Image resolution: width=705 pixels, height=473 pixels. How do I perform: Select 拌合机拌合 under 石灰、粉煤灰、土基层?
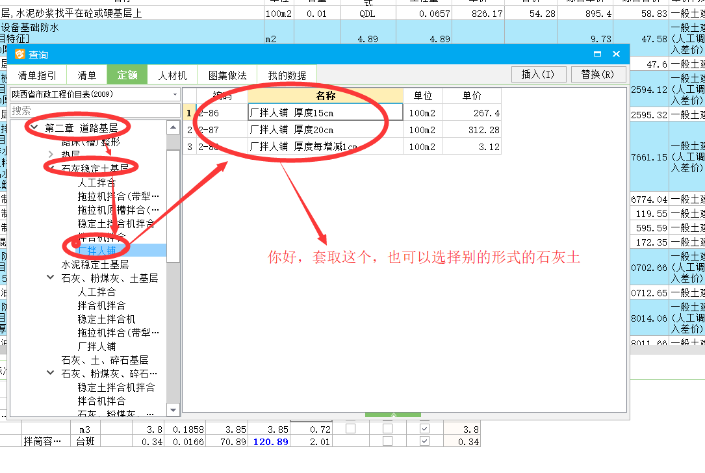coord(101,305)
